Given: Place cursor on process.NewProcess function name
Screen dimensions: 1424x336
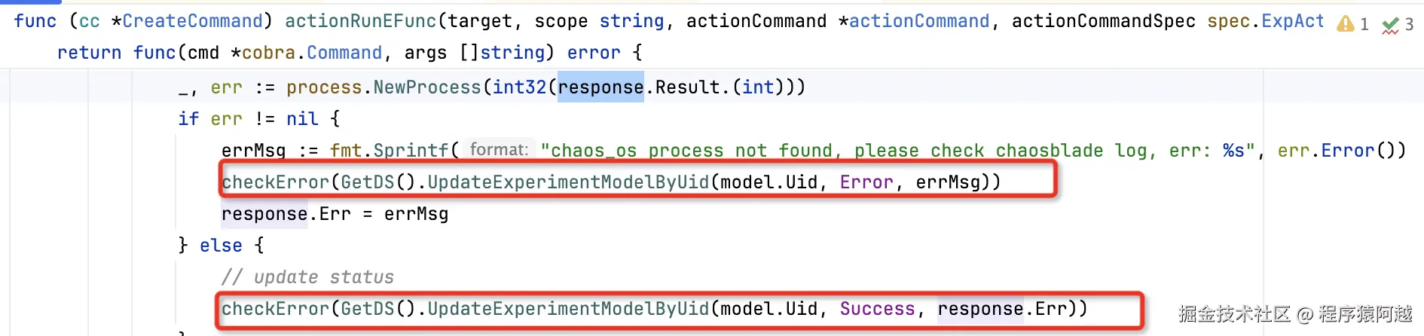Looking at the screenshot, I should 427,87.
